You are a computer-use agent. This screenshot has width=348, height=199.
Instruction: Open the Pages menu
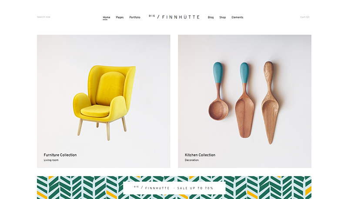(x=120, y=17)
